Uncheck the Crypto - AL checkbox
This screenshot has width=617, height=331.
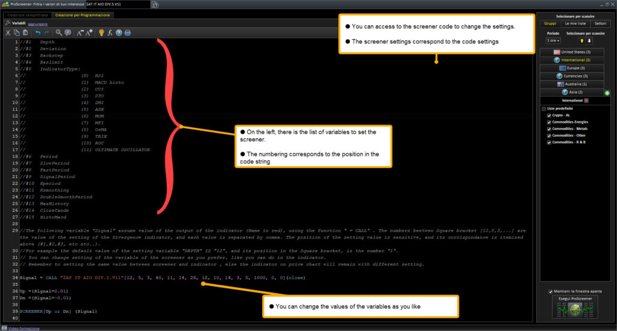[x=549, y=116]
